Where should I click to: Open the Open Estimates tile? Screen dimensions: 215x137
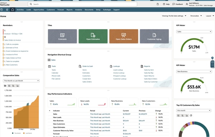pos(93,36)
